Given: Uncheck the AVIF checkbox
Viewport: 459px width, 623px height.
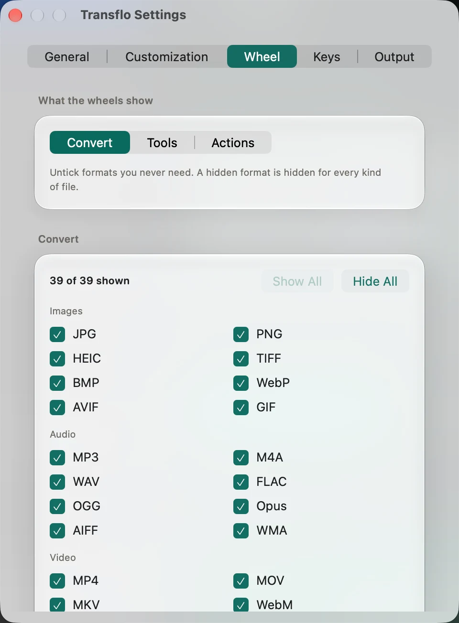Looking at the screenshot, I should coord(57,408).
